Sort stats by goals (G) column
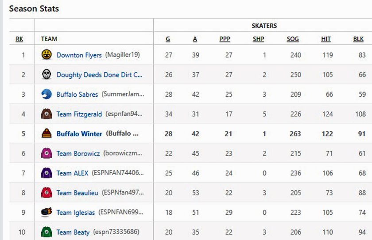Image resolution: width=372 pixels, height=240 pixels. point(168,39)
